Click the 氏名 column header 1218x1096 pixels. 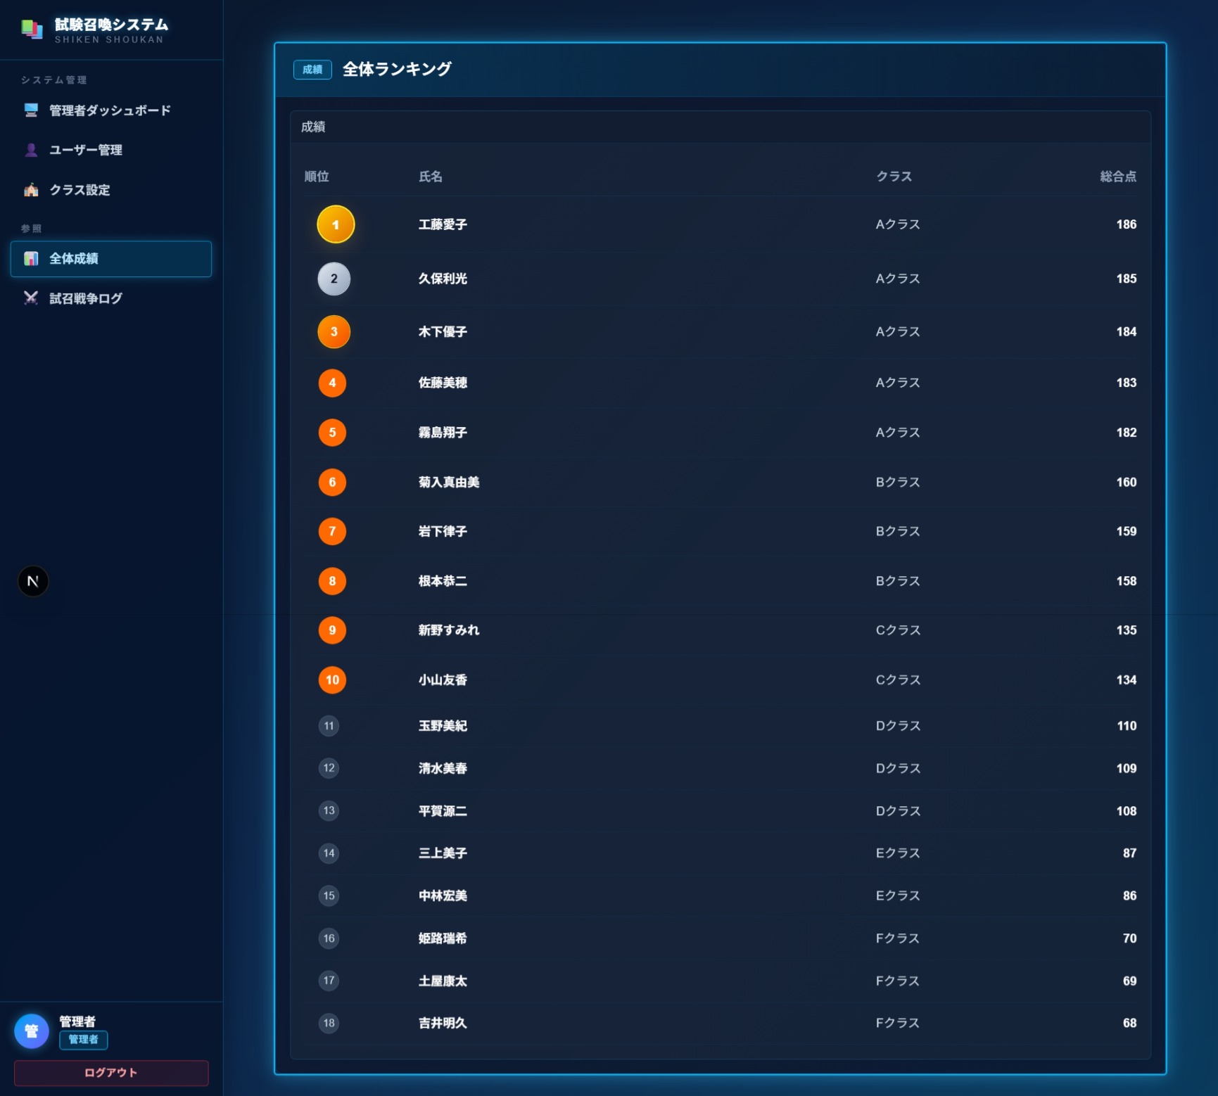[x=431, y=177]
